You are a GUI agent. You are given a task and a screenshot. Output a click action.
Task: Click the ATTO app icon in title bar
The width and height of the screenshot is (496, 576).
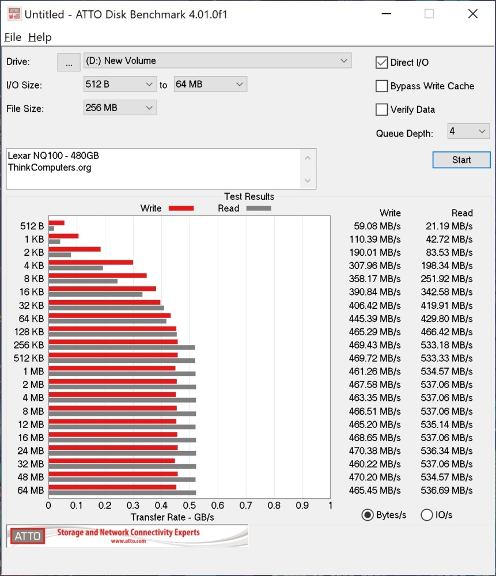pyautogui.click(x=15, y=14)
